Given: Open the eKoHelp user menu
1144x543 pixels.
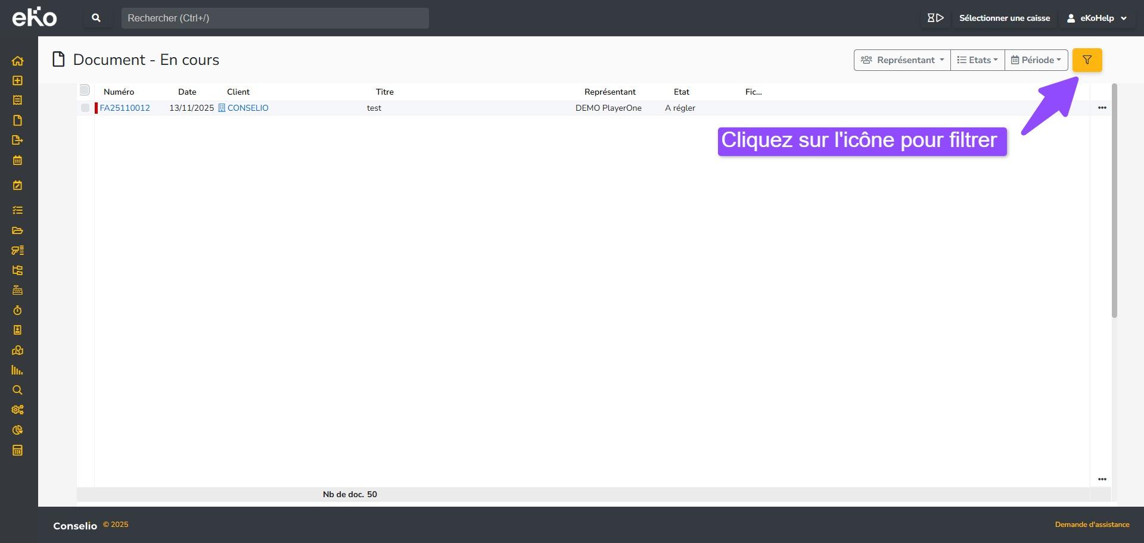Looking at the screenshot, I should [1098, 18].
